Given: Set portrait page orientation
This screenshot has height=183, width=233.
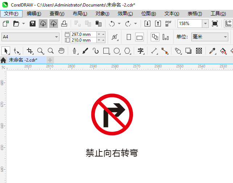Looking at the screenshot, I should tap(129, 37).
